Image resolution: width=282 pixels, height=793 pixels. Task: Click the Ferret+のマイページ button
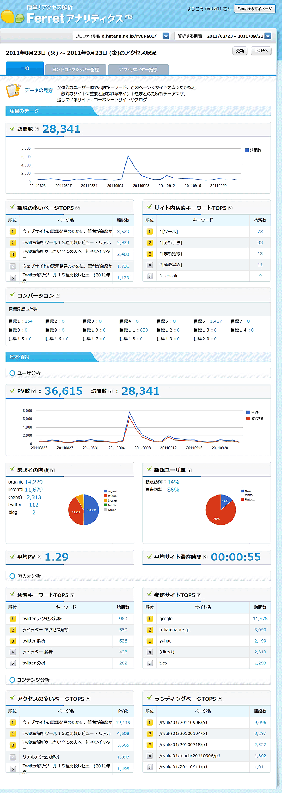255,9
